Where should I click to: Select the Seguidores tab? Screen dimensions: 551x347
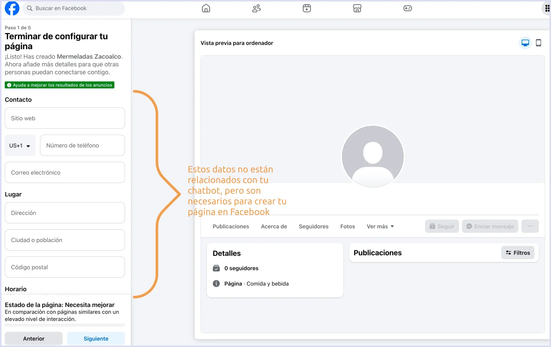[x=313, y=226]
